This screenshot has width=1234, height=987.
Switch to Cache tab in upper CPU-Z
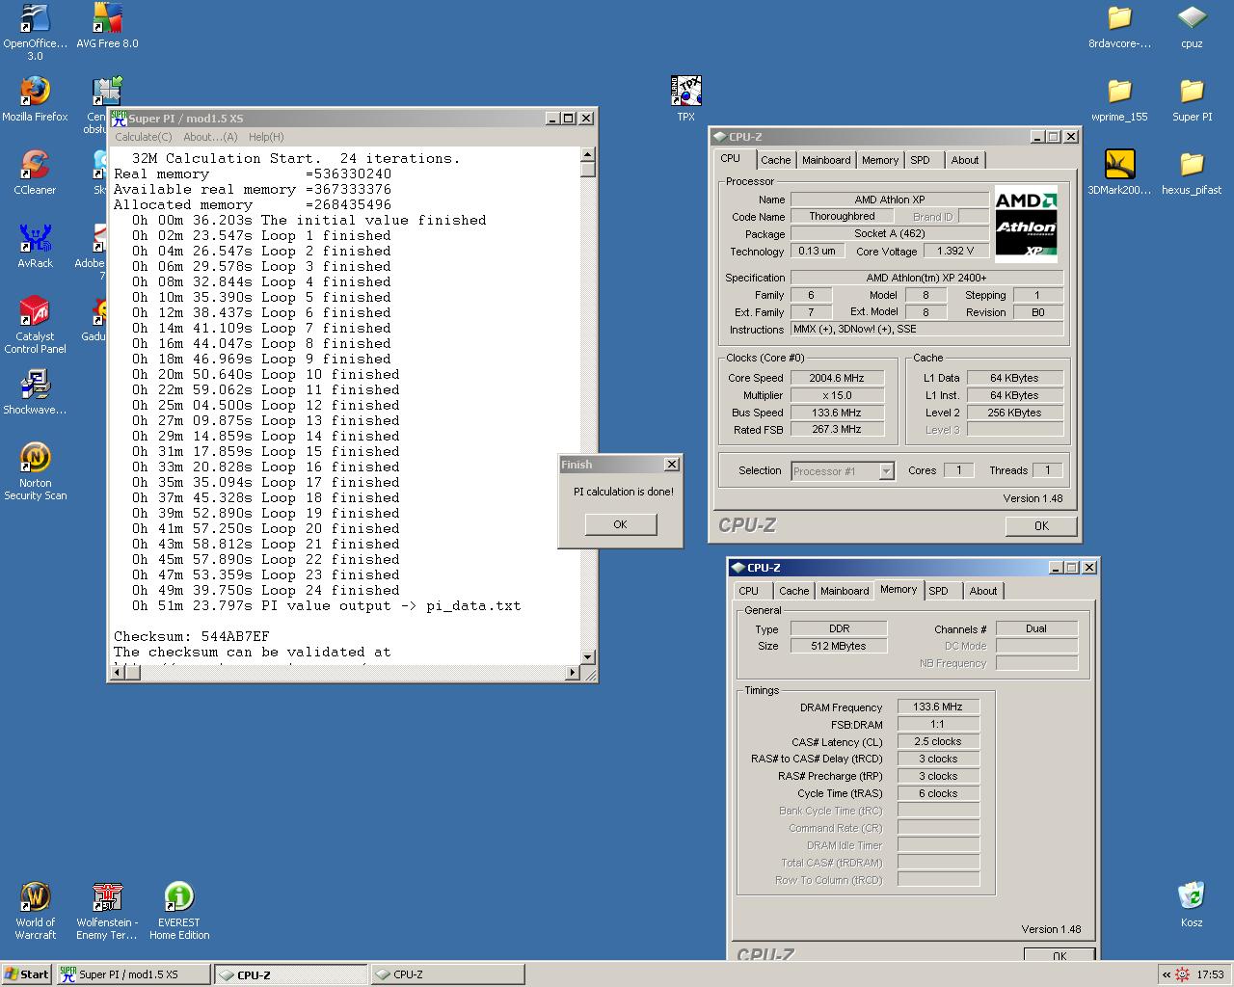coord(775,160)
